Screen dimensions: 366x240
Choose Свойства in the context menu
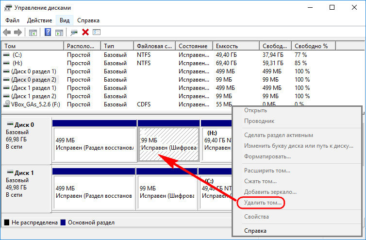[x=256, y=217]
